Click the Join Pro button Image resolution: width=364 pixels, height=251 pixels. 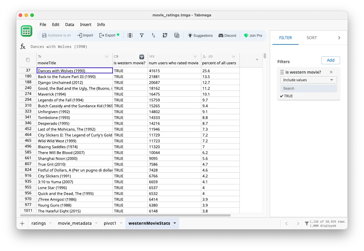253,35
